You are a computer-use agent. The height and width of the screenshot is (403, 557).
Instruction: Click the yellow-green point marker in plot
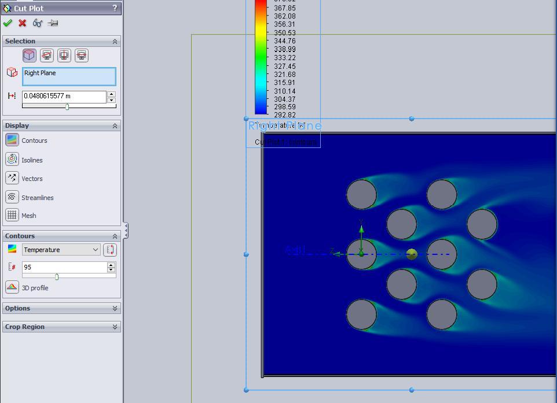point(411,254)
